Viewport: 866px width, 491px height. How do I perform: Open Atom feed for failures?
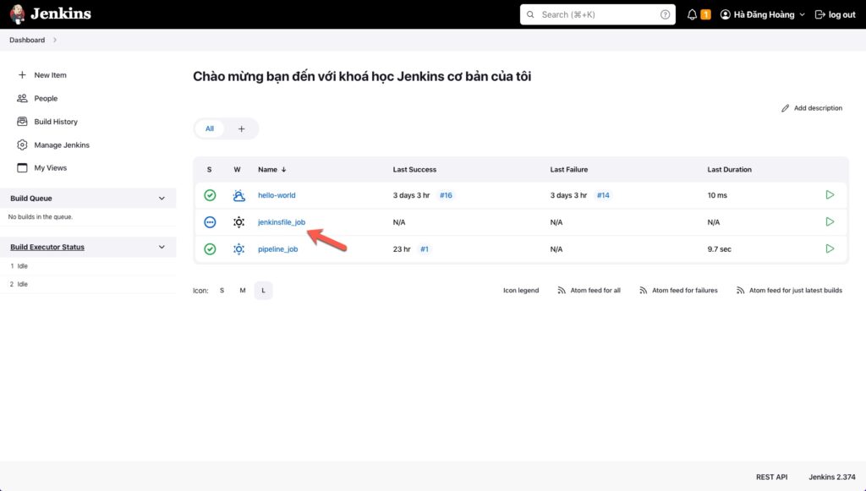pos(685,290)
